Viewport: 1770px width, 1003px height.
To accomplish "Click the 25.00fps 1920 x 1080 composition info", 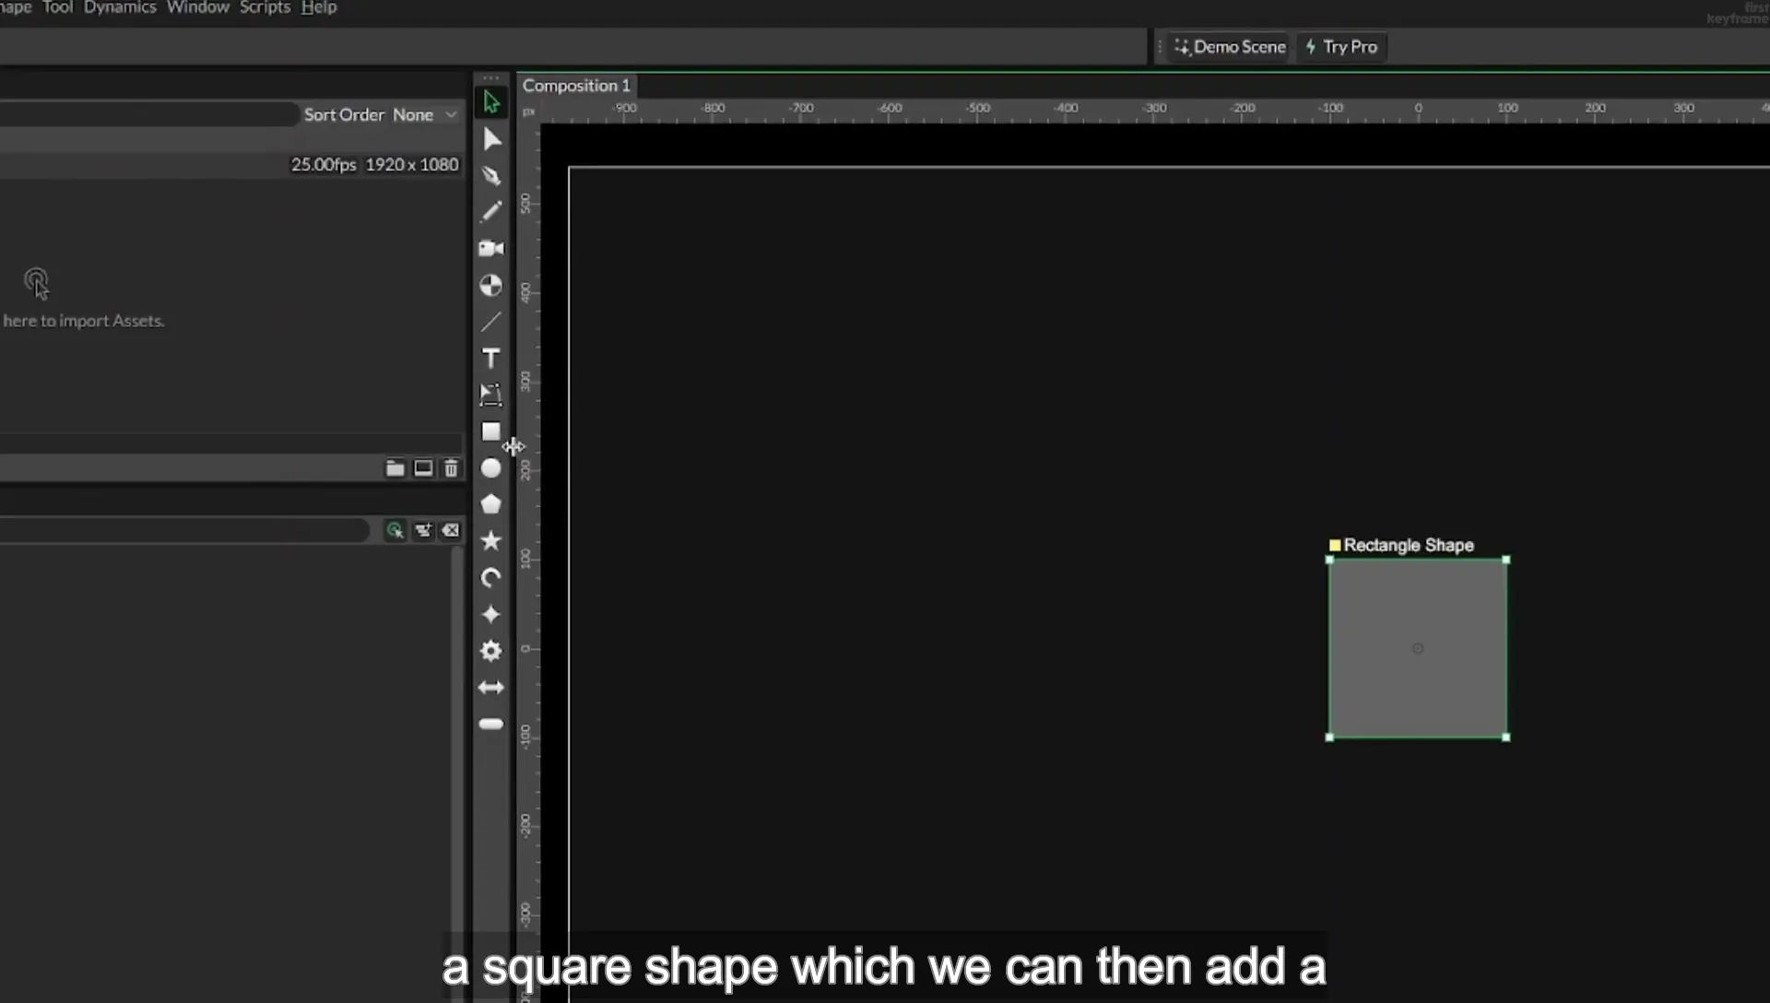I will click(374, 164).
